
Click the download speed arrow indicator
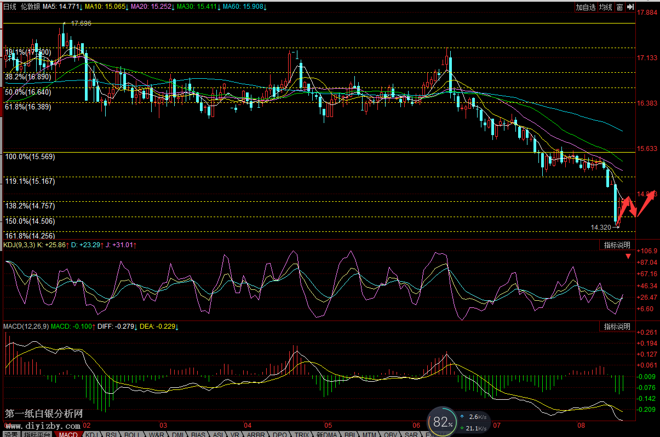click(463, 428)
